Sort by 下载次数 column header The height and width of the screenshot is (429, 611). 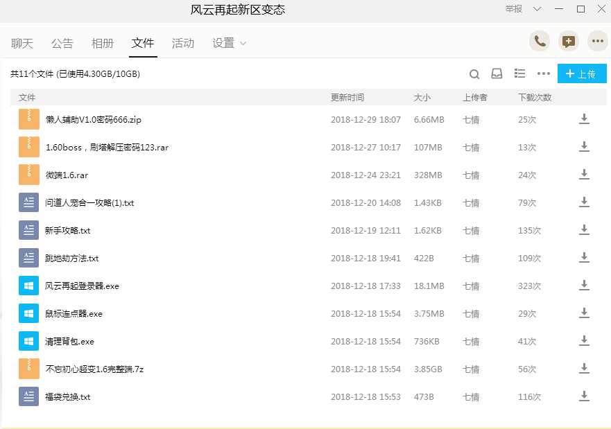point(534,98)
